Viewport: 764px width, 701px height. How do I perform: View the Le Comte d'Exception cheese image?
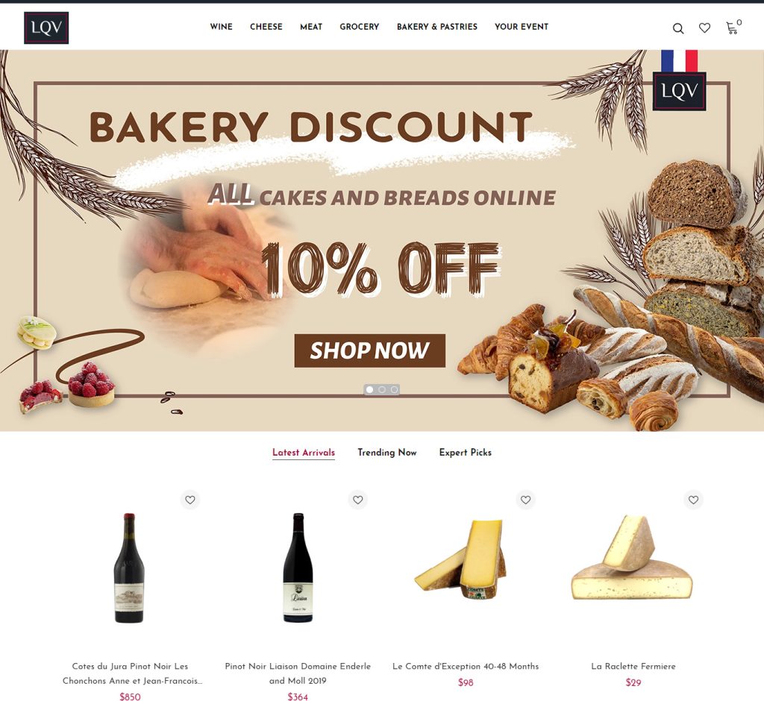coord(464,559)
